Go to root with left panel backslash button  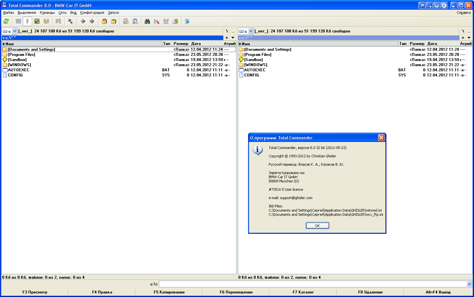pyautogui.click(x=227, y=31)
